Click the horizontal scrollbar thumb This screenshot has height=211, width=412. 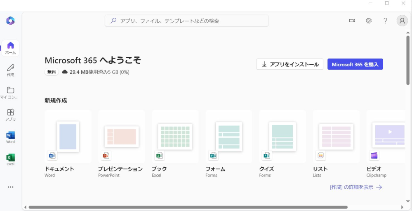pyautogui.click(x=188, y=207)
